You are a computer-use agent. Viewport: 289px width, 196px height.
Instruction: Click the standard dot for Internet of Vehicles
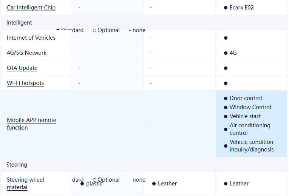226,38
